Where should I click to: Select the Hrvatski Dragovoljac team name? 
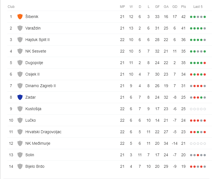43,132
